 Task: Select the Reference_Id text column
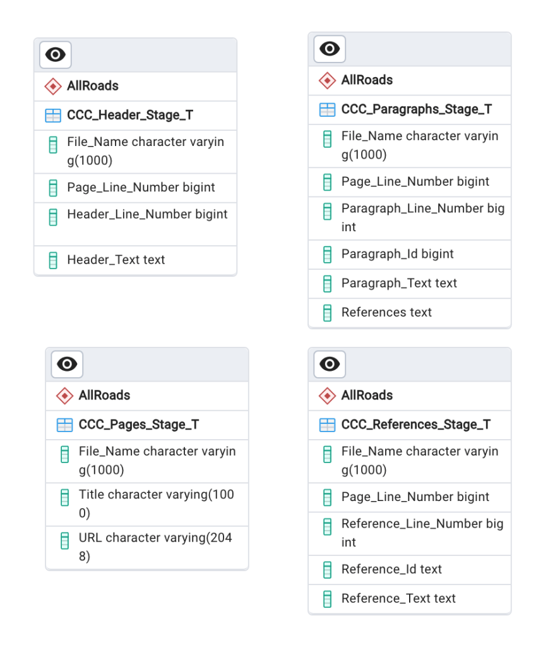391,569
